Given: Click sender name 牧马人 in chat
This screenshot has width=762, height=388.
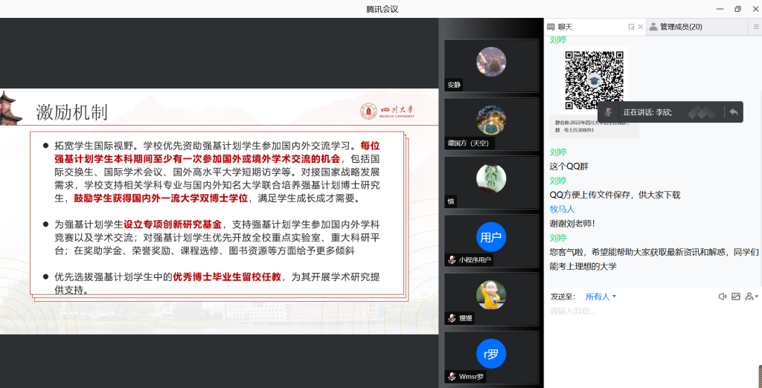Looking at the screenshot, I should [x=562, y=209].
